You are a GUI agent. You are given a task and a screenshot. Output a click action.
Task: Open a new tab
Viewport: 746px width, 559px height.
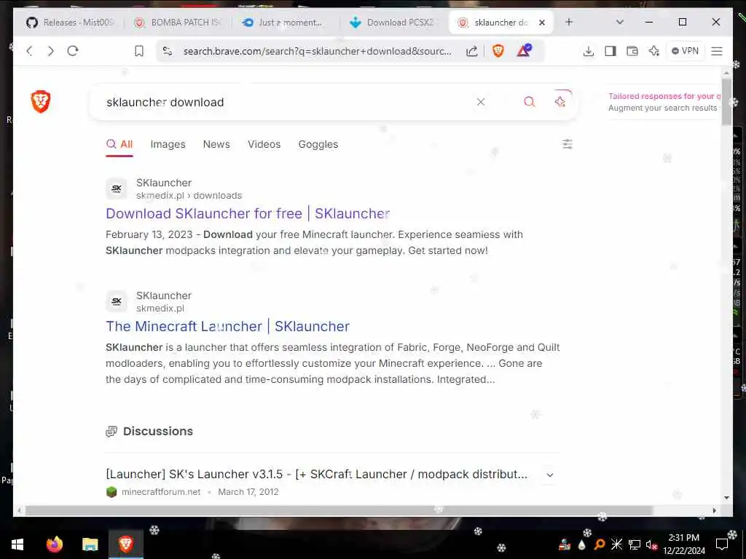point(569,22)
